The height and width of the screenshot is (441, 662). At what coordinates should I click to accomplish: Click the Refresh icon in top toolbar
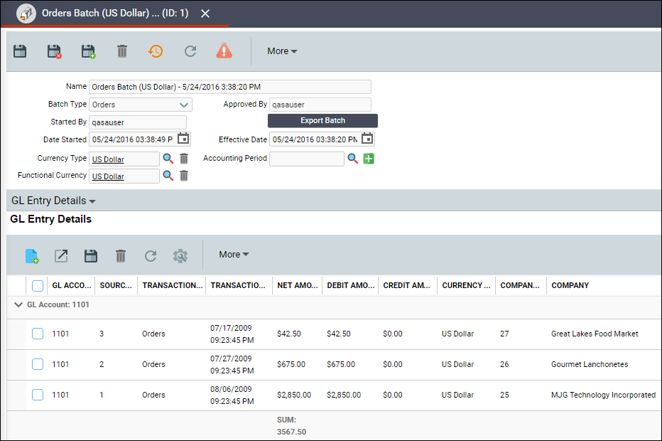(x=190, y=51)
